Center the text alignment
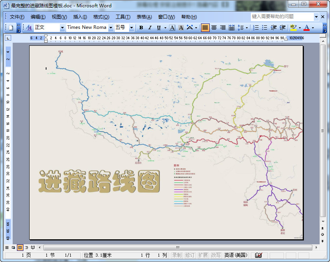The height and width of the screenshot is (262, 330). coord(214,28)
